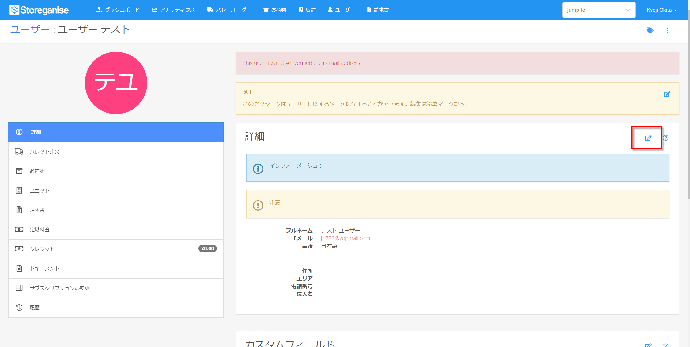
Task: Open the 請求書 menu in top bar
Action: (378, 10)
